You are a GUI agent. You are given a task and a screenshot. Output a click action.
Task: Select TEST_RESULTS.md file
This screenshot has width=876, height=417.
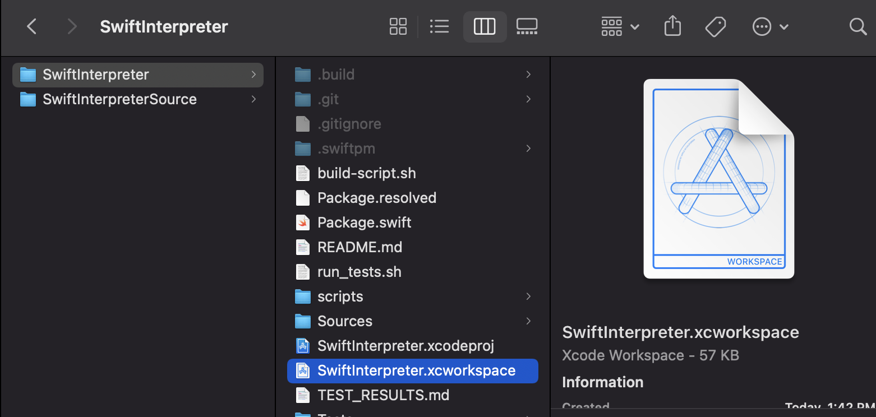click(413, 395)
